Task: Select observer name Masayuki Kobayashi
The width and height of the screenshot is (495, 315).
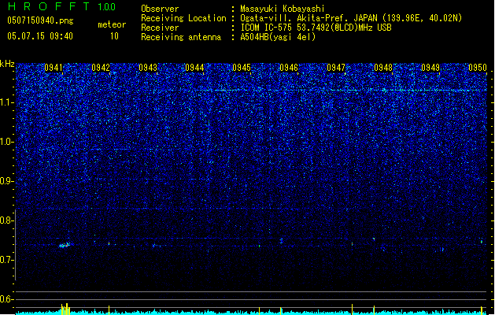Action: [283, 9]
